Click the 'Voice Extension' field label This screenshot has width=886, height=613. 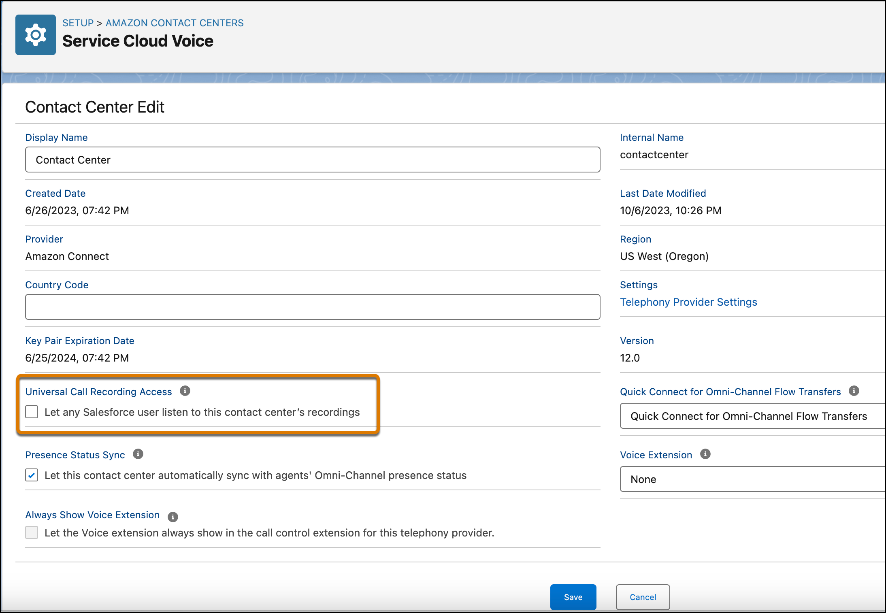click(656, 455)
